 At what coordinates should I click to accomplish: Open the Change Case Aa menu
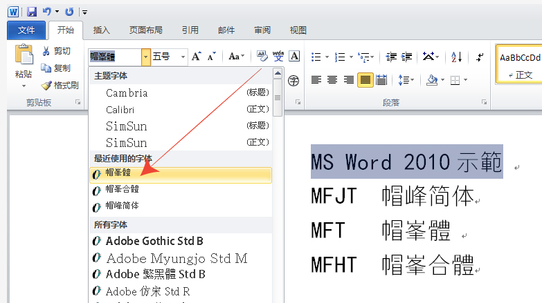(x=237, y=56)
